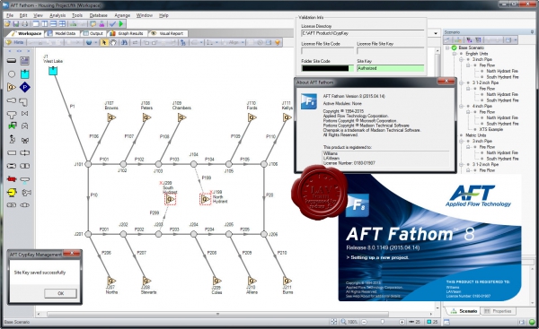Viewport: 539px width, 329px height.
Task: Select the valve junction tool
Action: pos(25,114)
